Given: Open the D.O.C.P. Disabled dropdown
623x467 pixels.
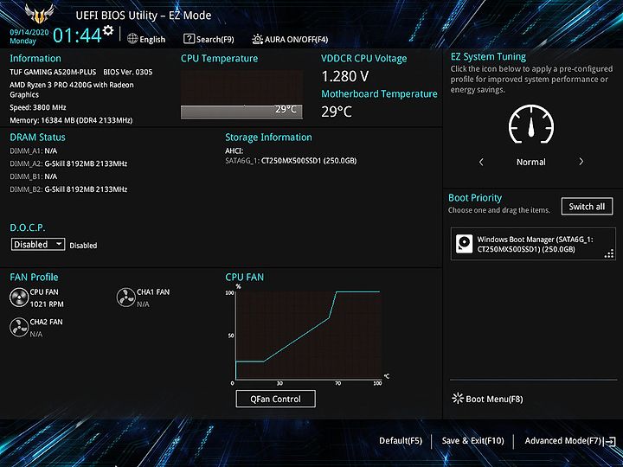Looking at the screenshot, I should click(x=38, y=244).
